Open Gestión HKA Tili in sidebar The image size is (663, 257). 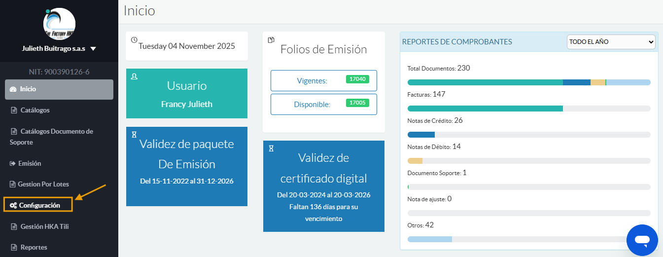(x=44, y=226)
